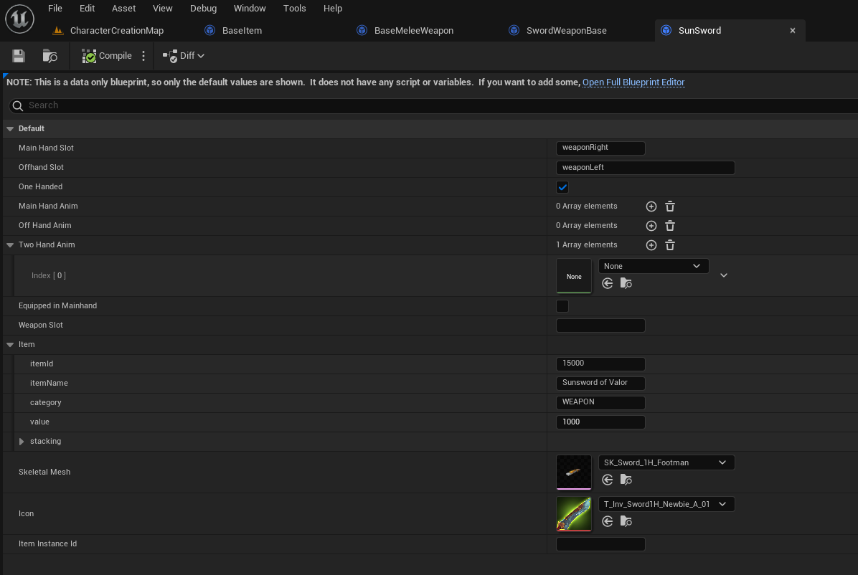858x575 pixels.
Task: Close the SunSword tab
Action: point(792,31)
